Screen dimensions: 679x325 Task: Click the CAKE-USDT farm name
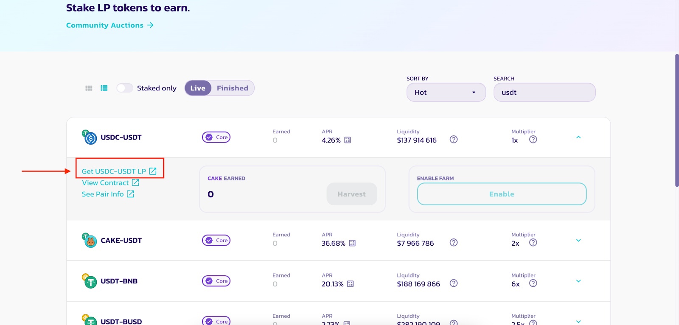pos(121,240)
